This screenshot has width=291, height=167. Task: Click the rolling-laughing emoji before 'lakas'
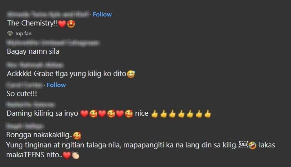tap(253, 145)
